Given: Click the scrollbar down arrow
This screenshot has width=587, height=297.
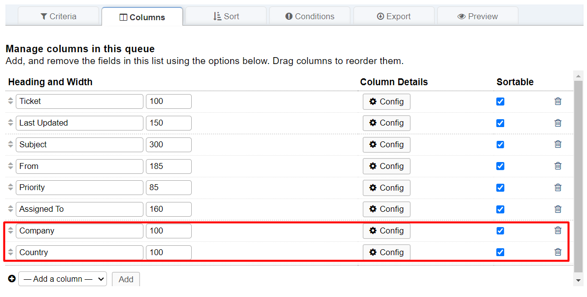Looking at the screenshot, I should (x=579, y=280).
